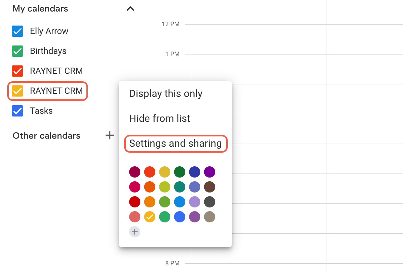Add a custom color with gray plus
This screenshot has width=403, height=271.
coord(135,232)
